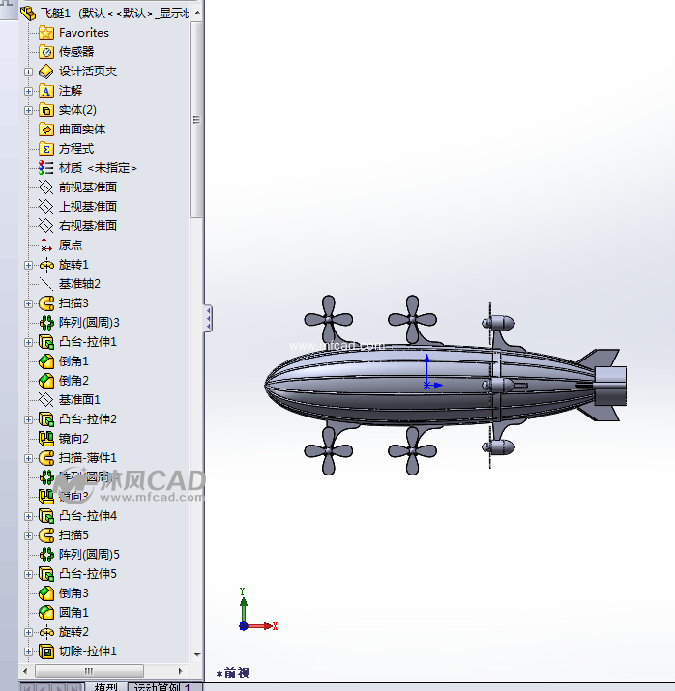The height and width of the screenshot is (691, 675).
Task: Click the 凸台-拉伸1 extrude icon
Action: point(46,342)
